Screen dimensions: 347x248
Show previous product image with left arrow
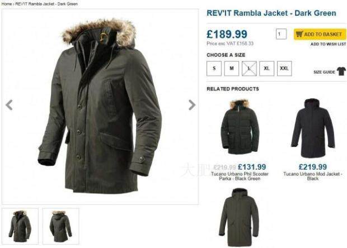[x=9, y=105]
